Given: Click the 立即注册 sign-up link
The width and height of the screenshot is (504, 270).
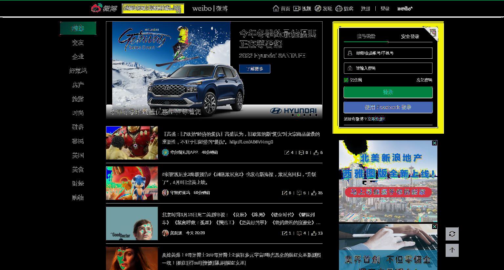Looking at the screenshot, I should 376,119.
